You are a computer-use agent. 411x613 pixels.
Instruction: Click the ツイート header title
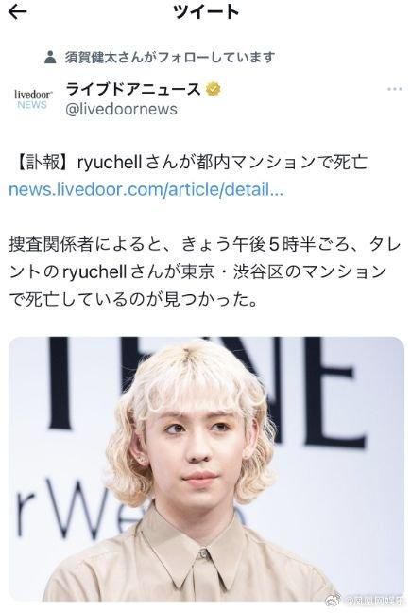pyautogui.click(x=206, y=12)
